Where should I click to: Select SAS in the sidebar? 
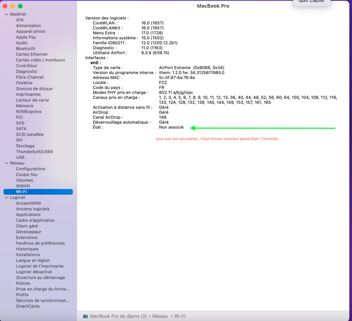20,123
